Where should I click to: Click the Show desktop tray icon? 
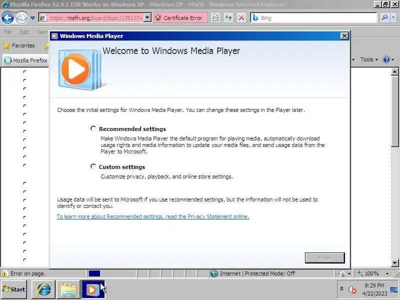pos(395,289)
